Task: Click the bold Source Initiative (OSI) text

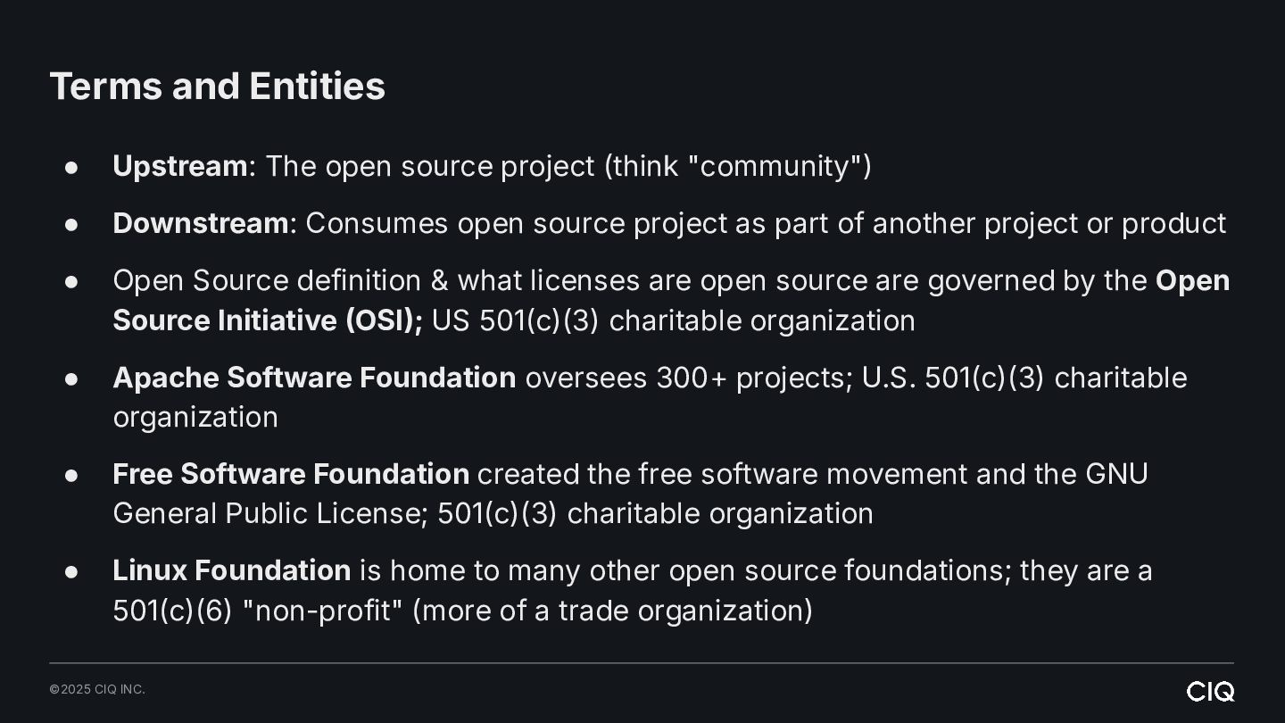Action: pyautogui.click(x=267, y=320)
